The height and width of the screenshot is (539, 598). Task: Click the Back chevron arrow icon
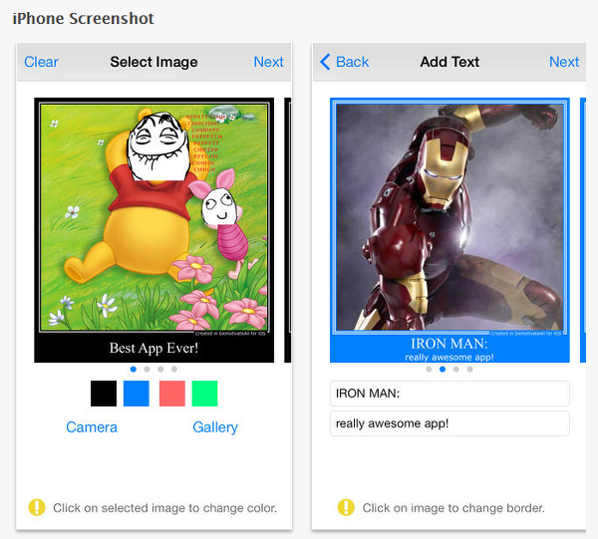[x=325, y=62]
